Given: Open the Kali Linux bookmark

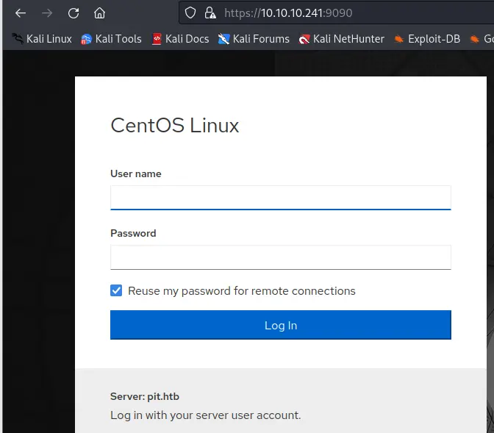Looking at the screenshot, I should [42, 39].
